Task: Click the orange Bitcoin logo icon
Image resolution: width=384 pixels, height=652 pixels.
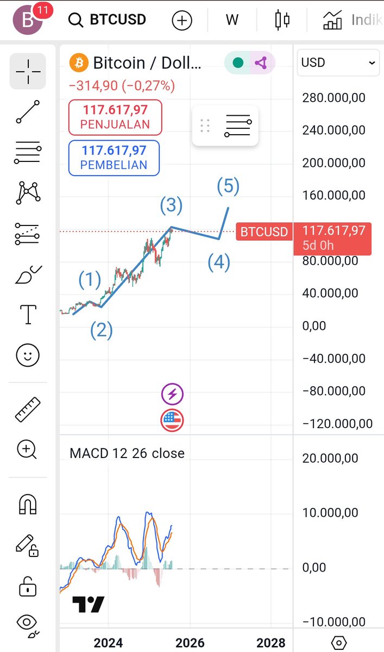Action: tap(79, 63)
